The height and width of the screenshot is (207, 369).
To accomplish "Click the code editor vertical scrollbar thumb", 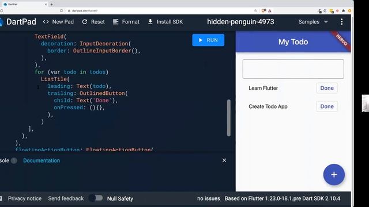I will 229,118.
